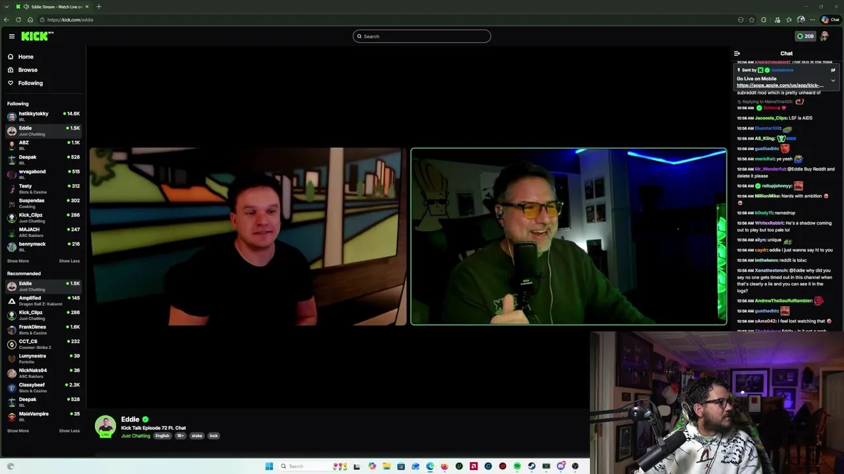Screen dimensions: 844x474
Task: Click Eddie's streamer avatar below the video
Action: tap(105, 426)
